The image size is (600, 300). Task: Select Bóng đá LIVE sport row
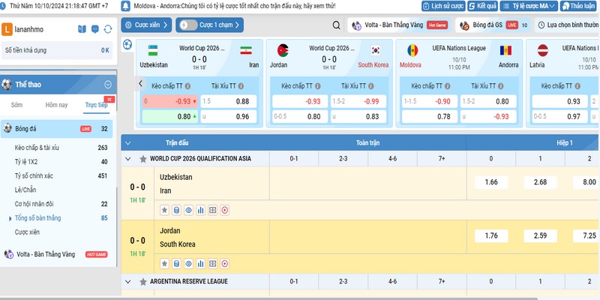tap(57, 129)
